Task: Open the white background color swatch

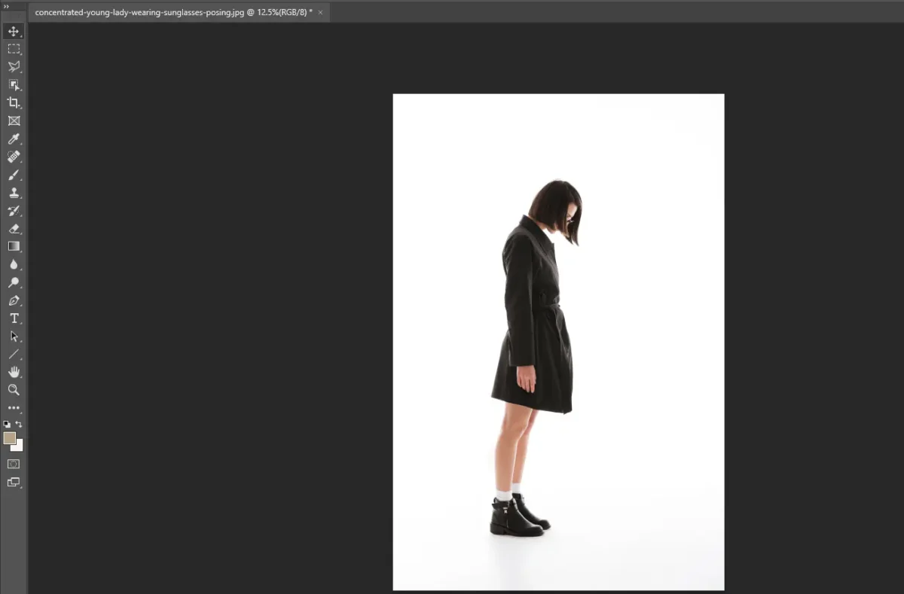Action: point(19,446)
